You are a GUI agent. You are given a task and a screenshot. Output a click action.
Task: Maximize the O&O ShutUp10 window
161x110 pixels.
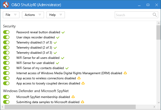[148, 5]
